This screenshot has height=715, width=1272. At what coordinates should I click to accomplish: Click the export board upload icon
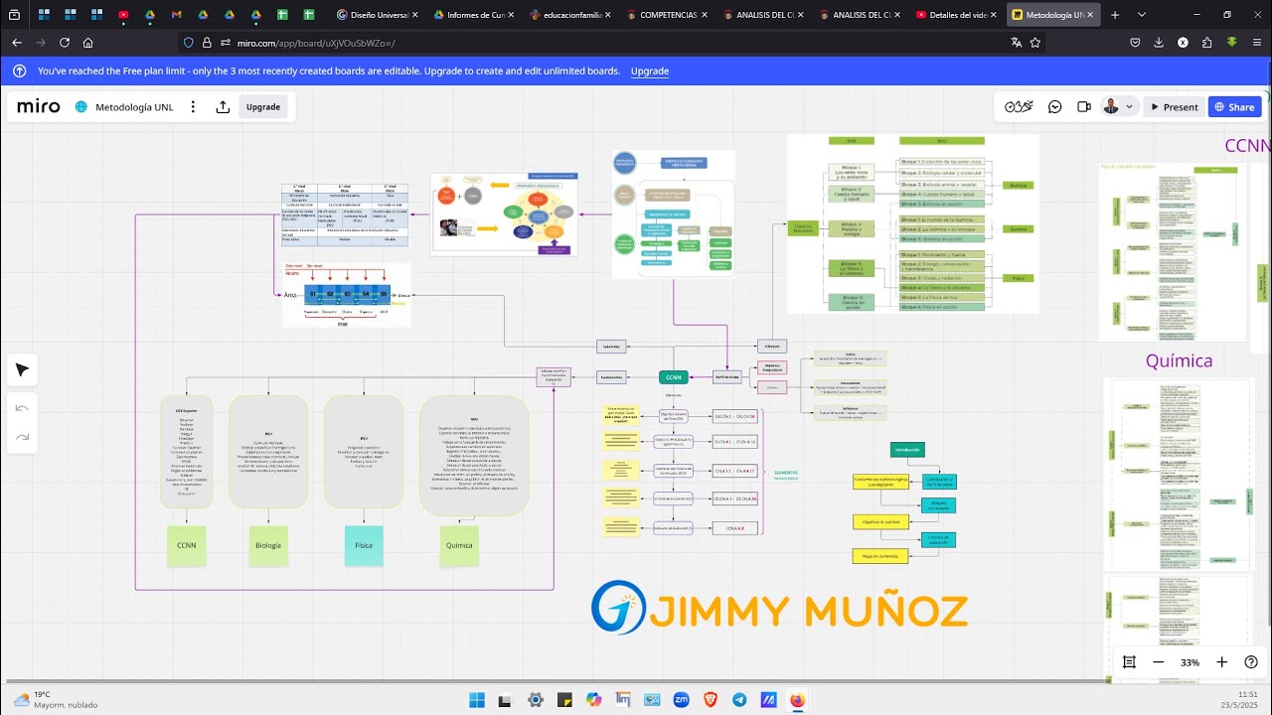pyautogui.click(x=223, y=107)
